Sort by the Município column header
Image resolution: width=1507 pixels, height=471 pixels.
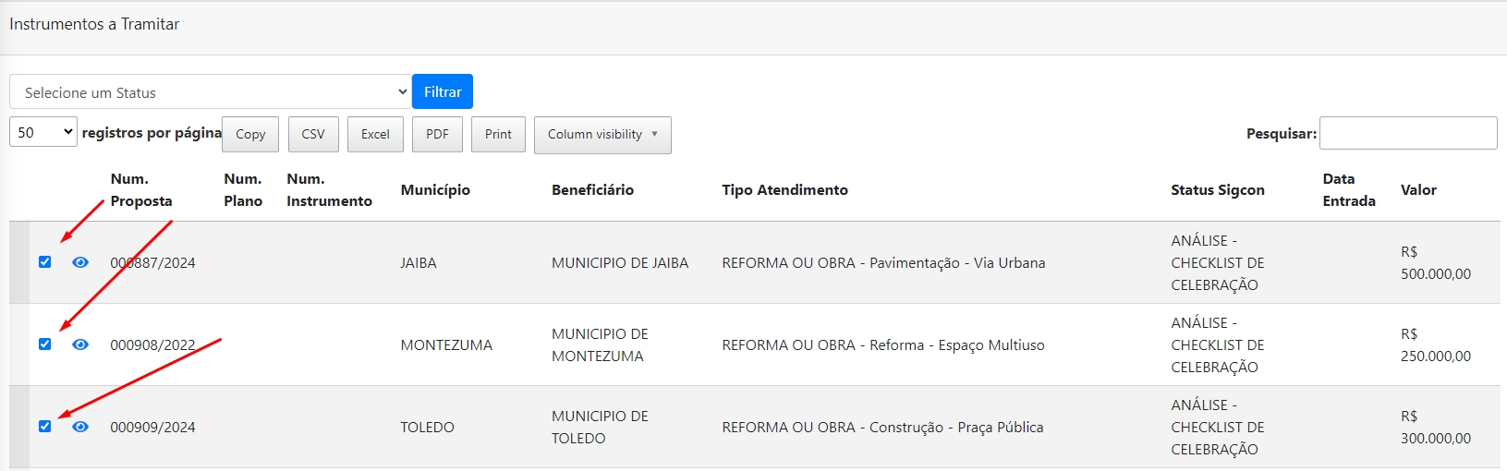point(435,190)
